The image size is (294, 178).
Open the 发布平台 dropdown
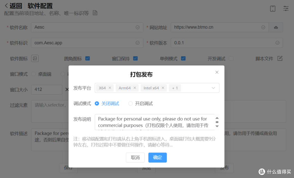point(213,88)
